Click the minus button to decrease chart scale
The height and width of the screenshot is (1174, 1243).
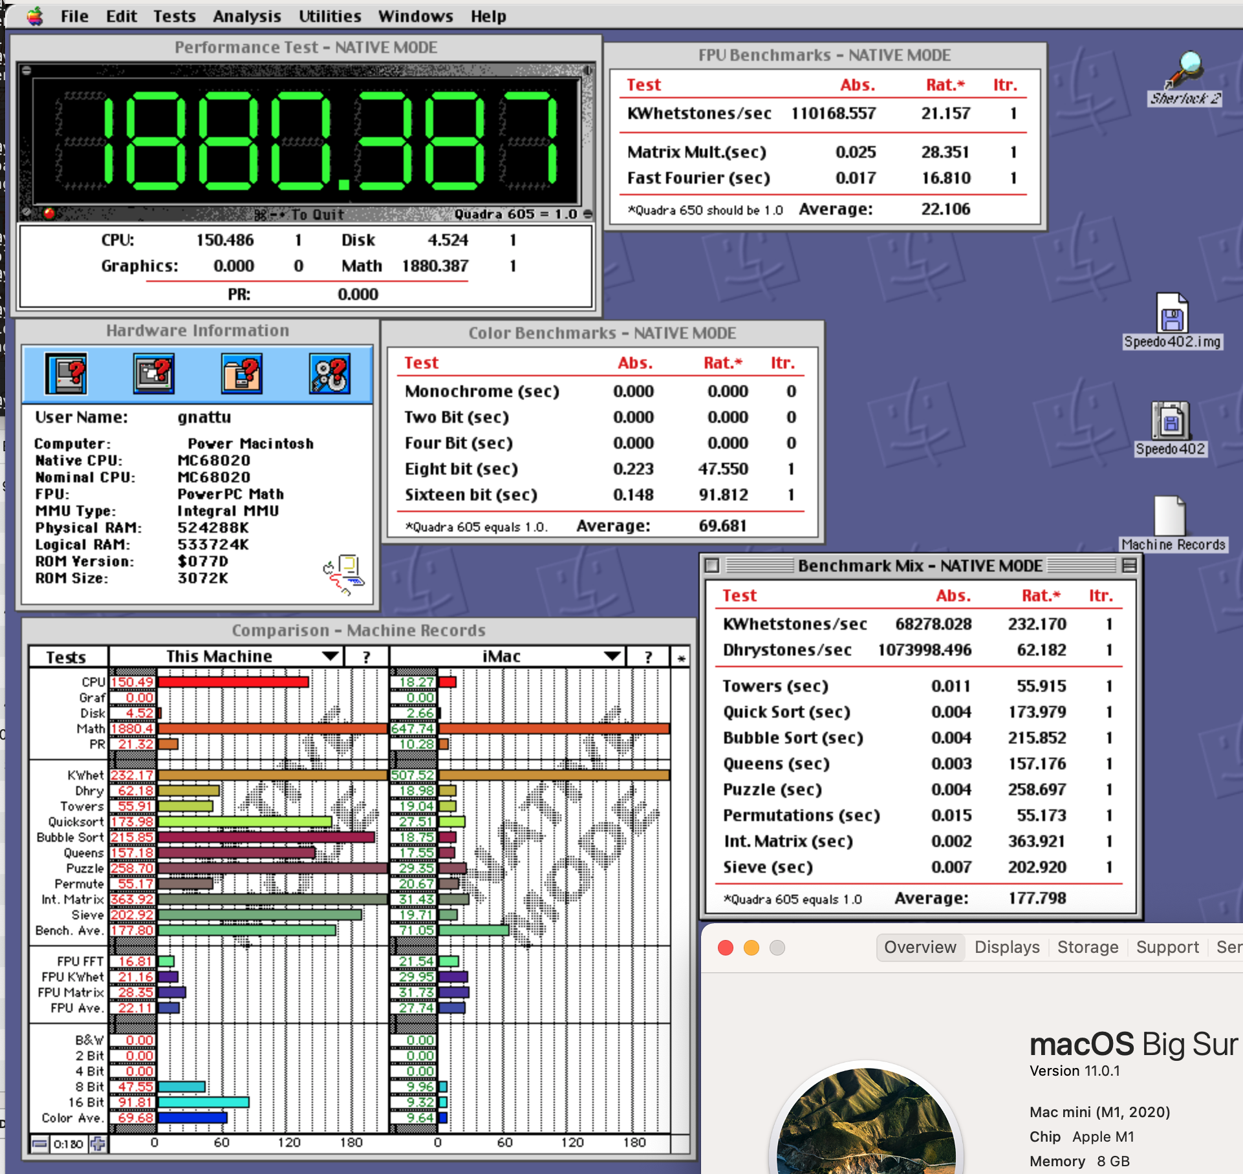(x=39, y=1144)
